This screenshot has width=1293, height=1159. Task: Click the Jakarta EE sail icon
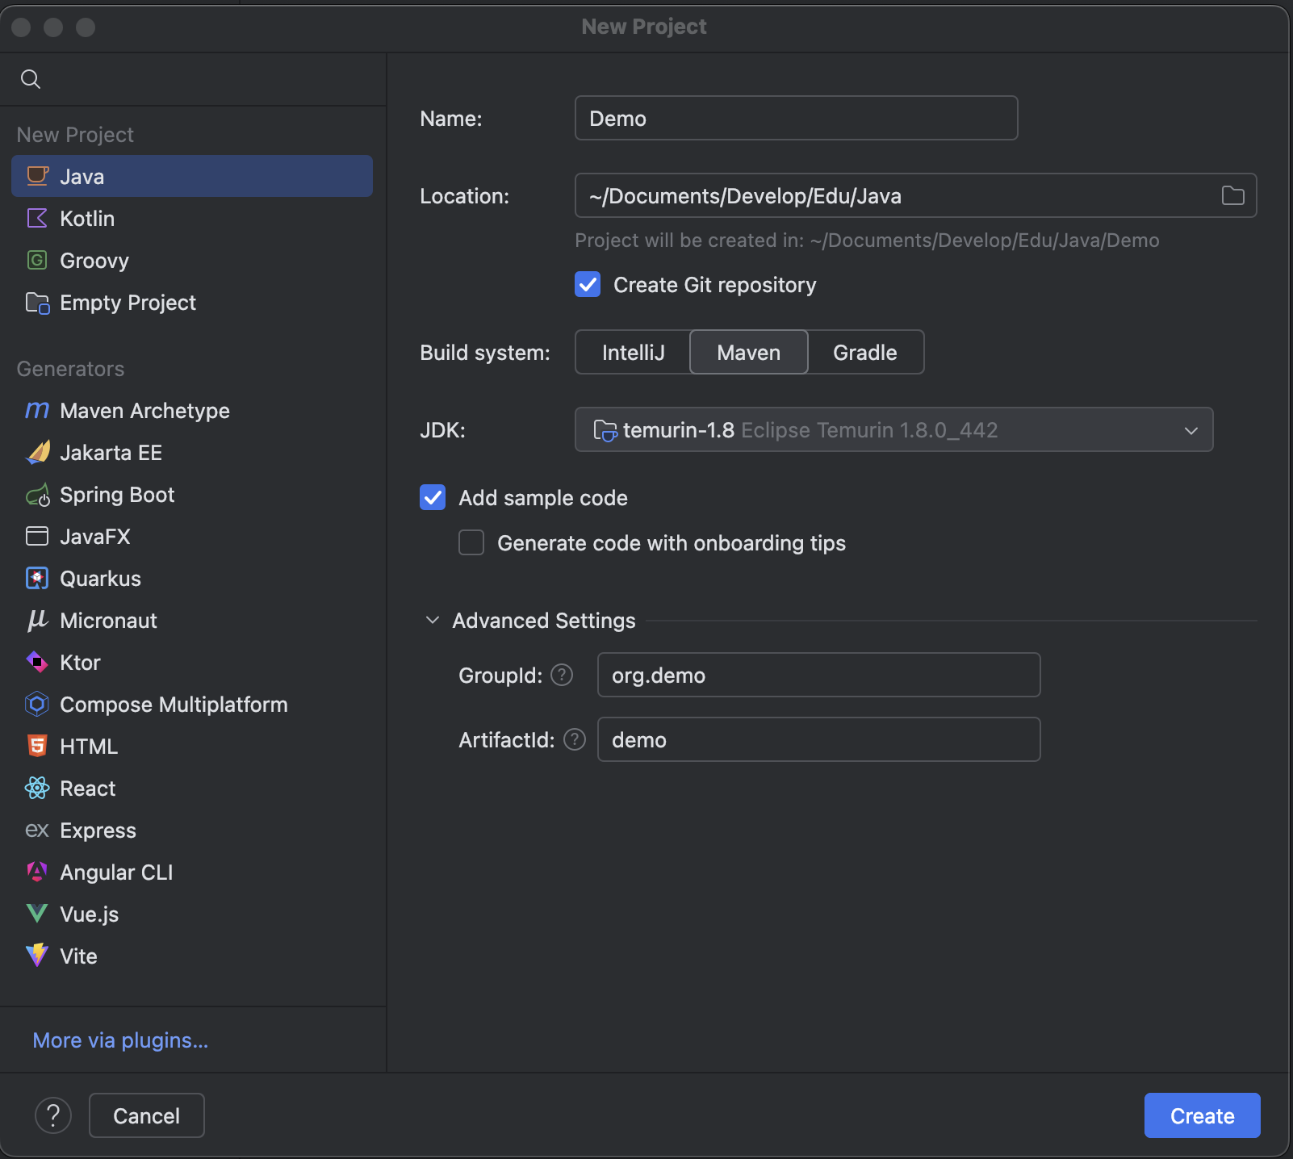coord(37,452)
